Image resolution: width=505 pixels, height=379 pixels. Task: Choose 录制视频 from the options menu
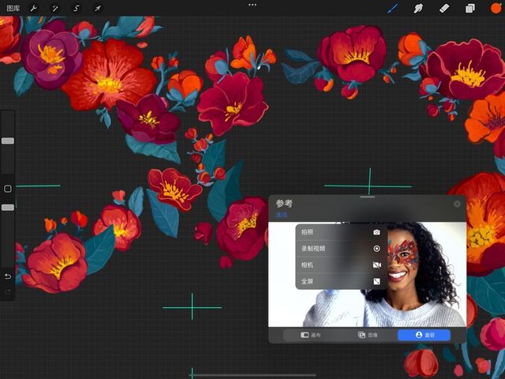[x=342, y=249]
